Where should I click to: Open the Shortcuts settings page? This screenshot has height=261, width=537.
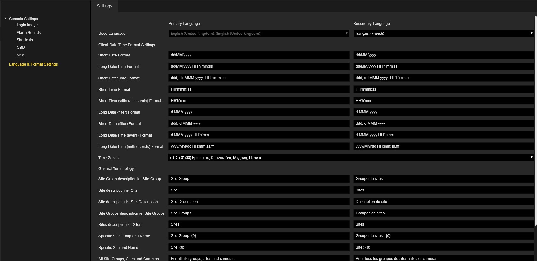(25, 40)
